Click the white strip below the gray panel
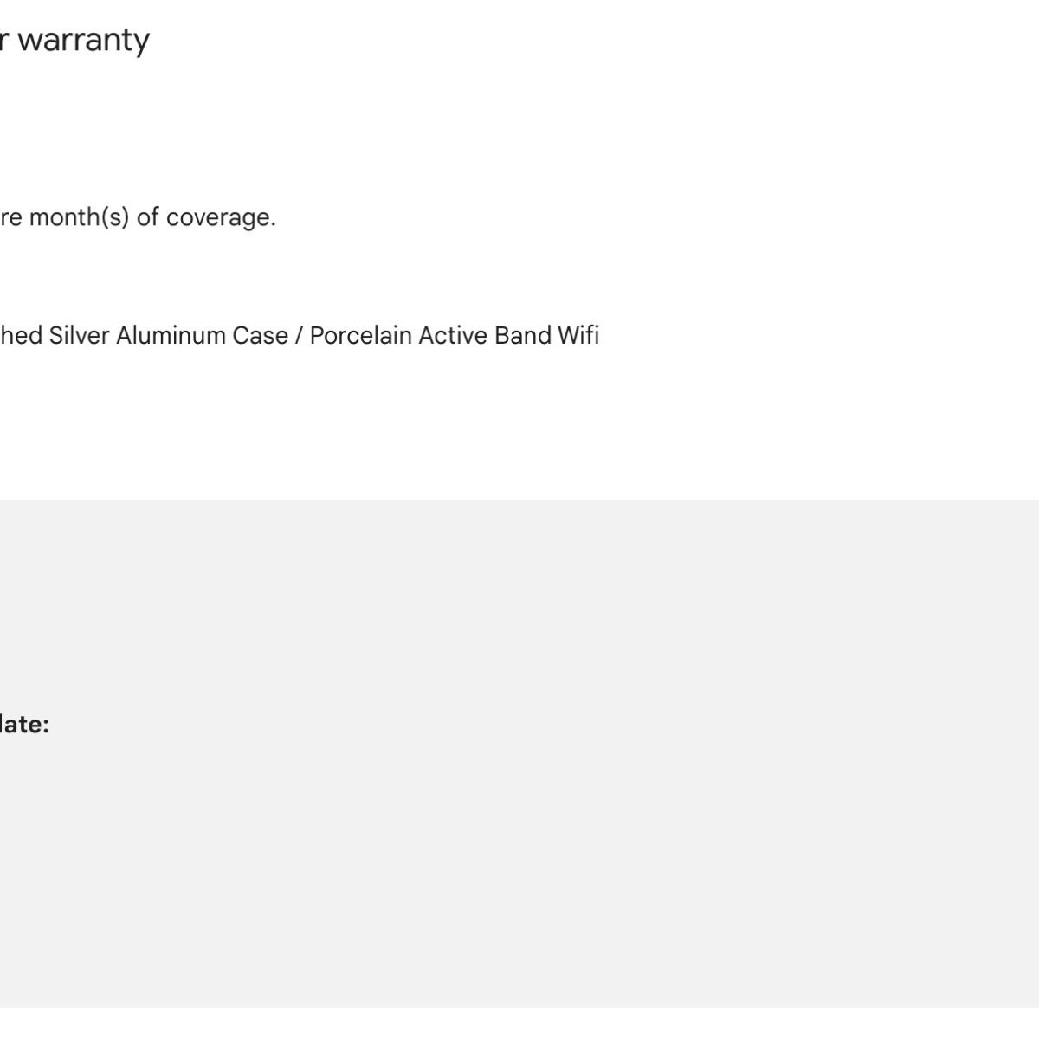 (519, 1023)
